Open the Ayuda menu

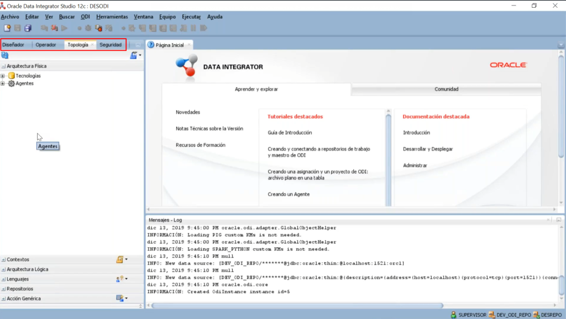[x=215, y=17]
